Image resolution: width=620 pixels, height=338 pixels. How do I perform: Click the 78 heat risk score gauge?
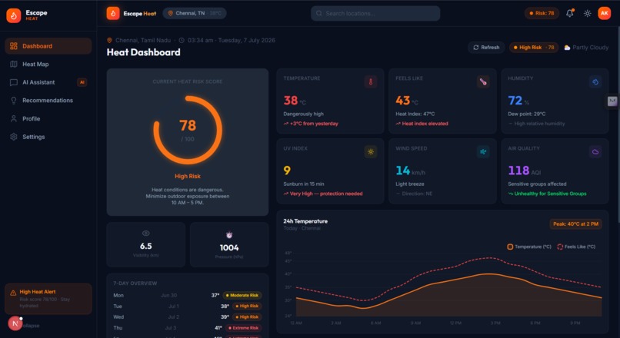coord(188,130)
